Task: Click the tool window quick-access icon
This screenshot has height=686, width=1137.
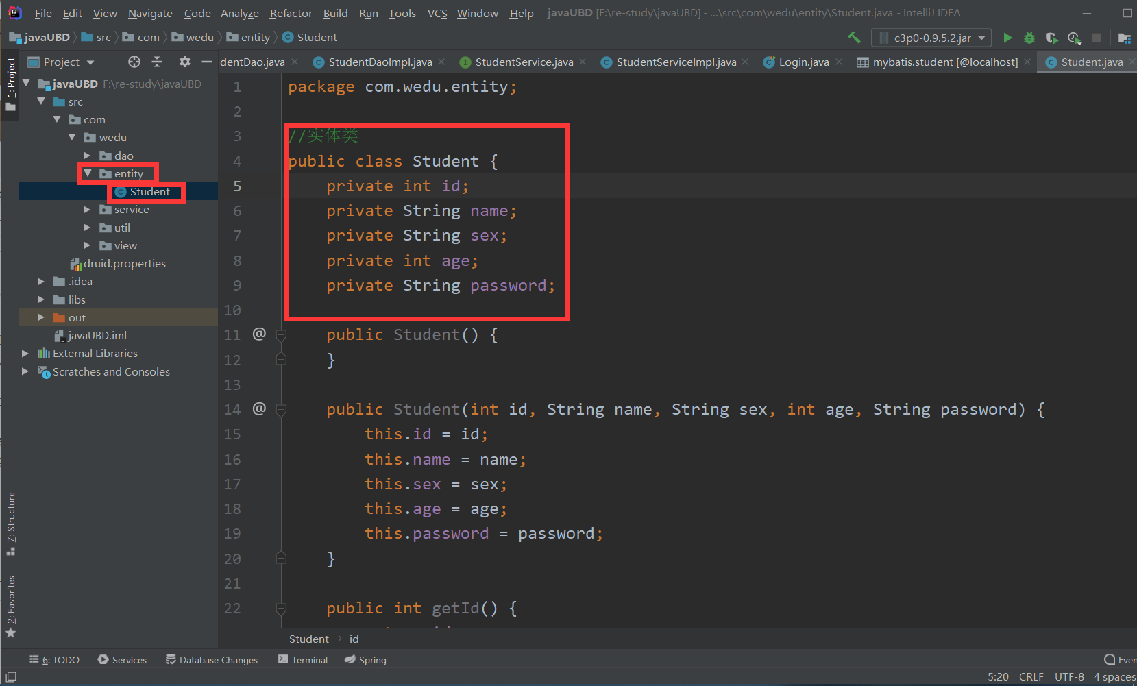Action: pyautogui.click(x=11, y=677)
